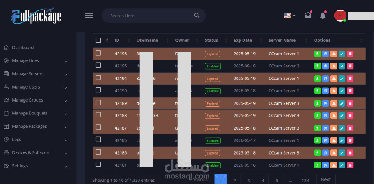Viewport: 374px width, 184px height.
Task: Expand Manage Groups with its chevron
Action: 65,101
